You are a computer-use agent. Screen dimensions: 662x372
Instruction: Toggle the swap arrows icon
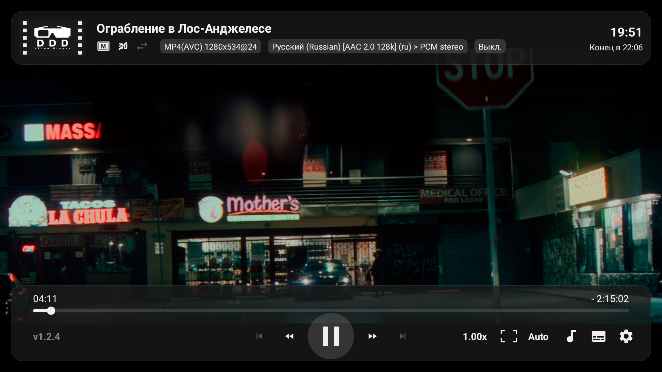click(142, 46)
